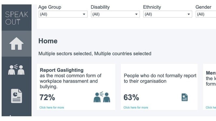Click the teal gaslighting people icon in card

coord(102,97)
